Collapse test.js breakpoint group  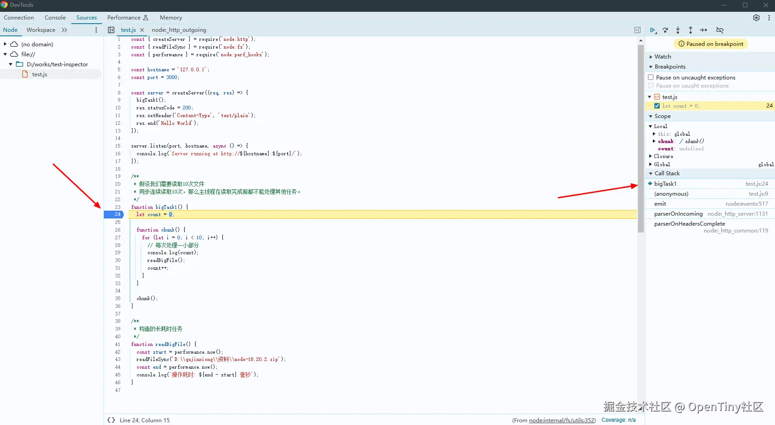649,97
